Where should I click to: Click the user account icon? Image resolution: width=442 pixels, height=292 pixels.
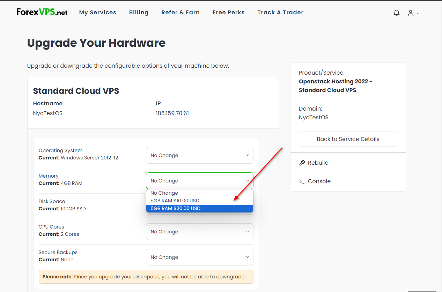pos(410,13)
